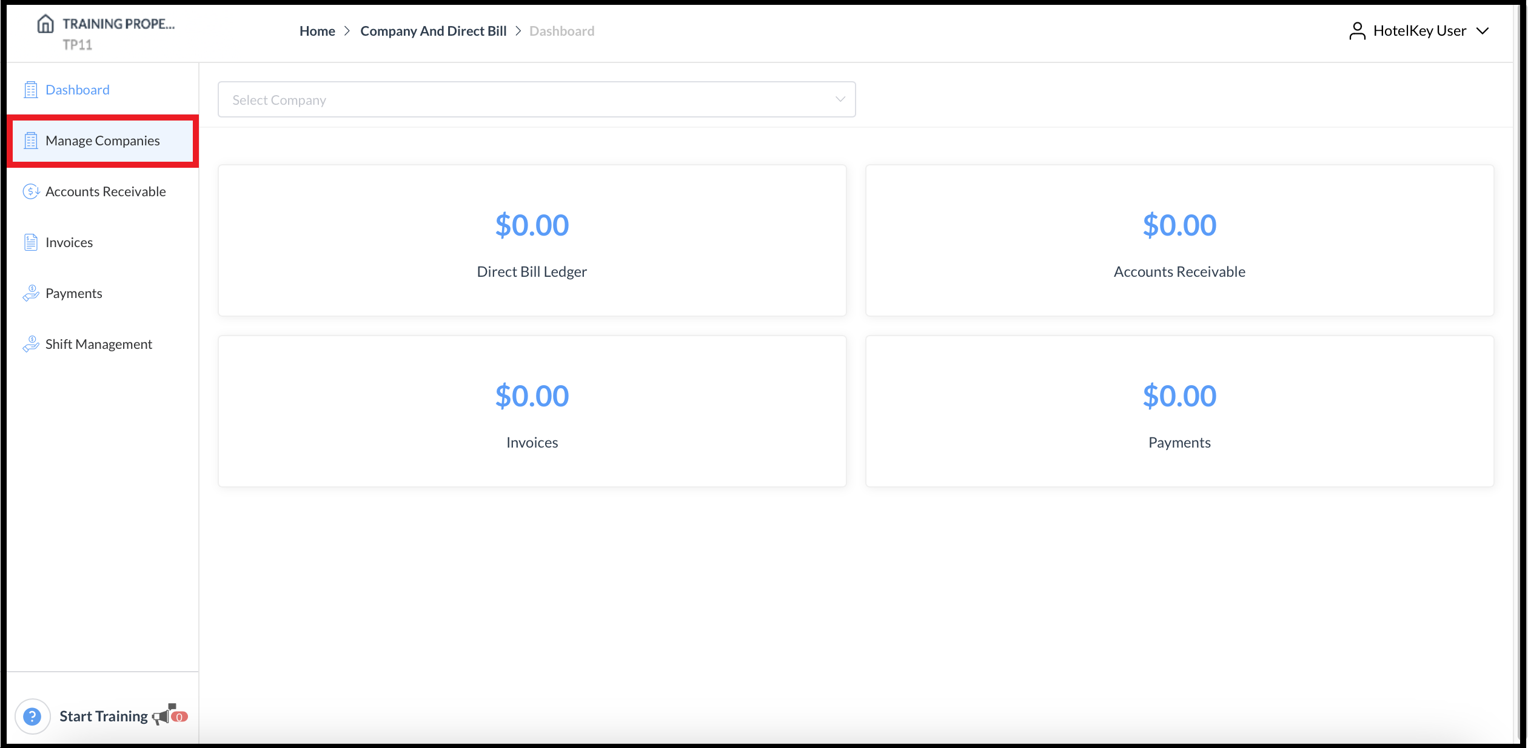Open help via the question mark icon
This screenshot has width=1528, height=748.
32,715
